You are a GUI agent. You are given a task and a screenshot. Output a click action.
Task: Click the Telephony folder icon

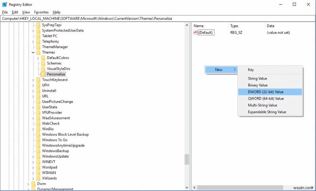coord(38,41)
